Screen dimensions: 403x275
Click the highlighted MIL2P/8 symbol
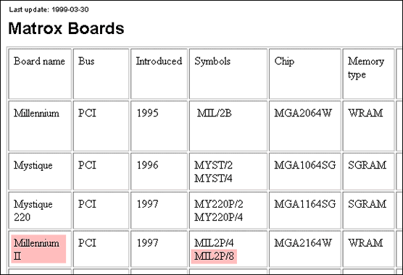pyautogui.click(x=214, y=256)
